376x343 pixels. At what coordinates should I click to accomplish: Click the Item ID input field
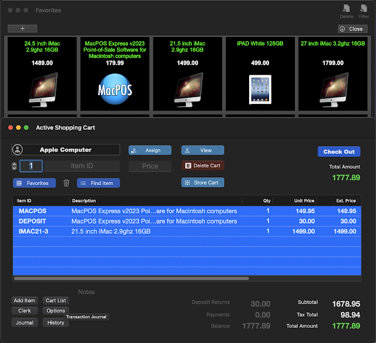(x=82, y=166)
